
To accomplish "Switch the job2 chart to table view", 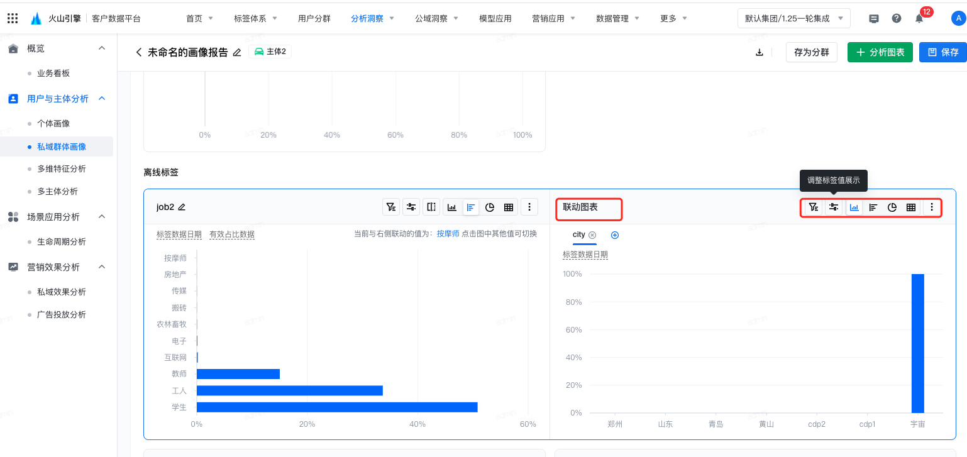I will 509,207.
